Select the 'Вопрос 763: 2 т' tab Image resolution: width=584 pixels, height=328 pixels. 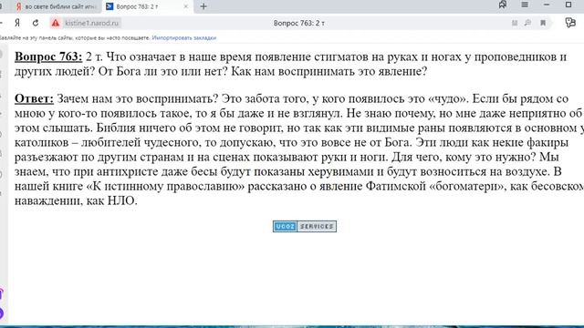click(x=147, y=6)
